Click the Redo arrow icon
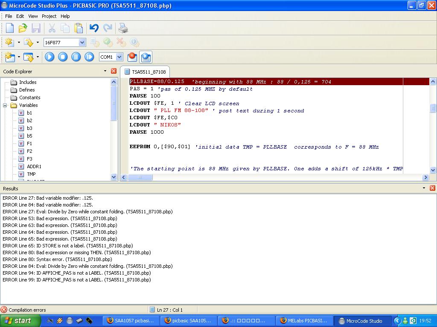 108,28
